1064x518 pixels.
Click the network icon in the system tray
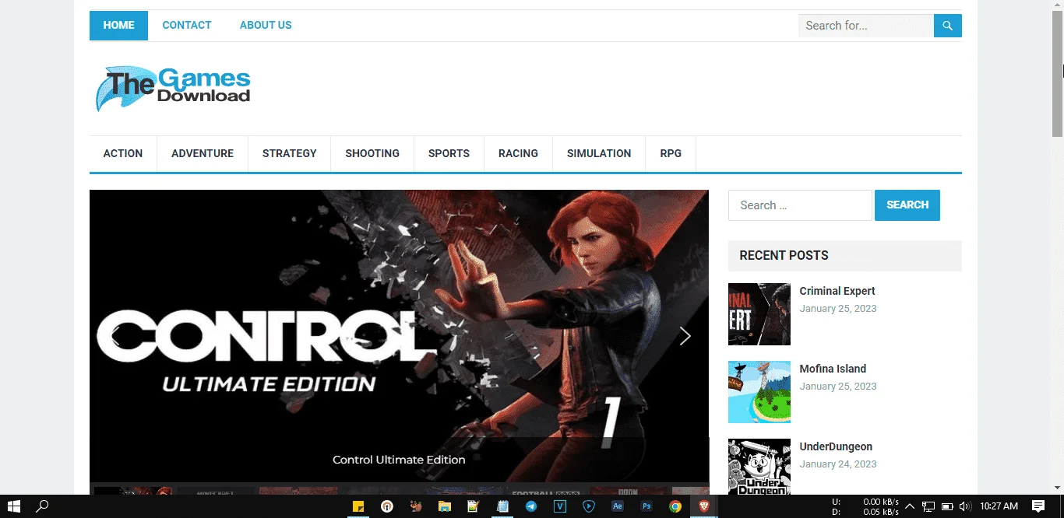(928, 506)
